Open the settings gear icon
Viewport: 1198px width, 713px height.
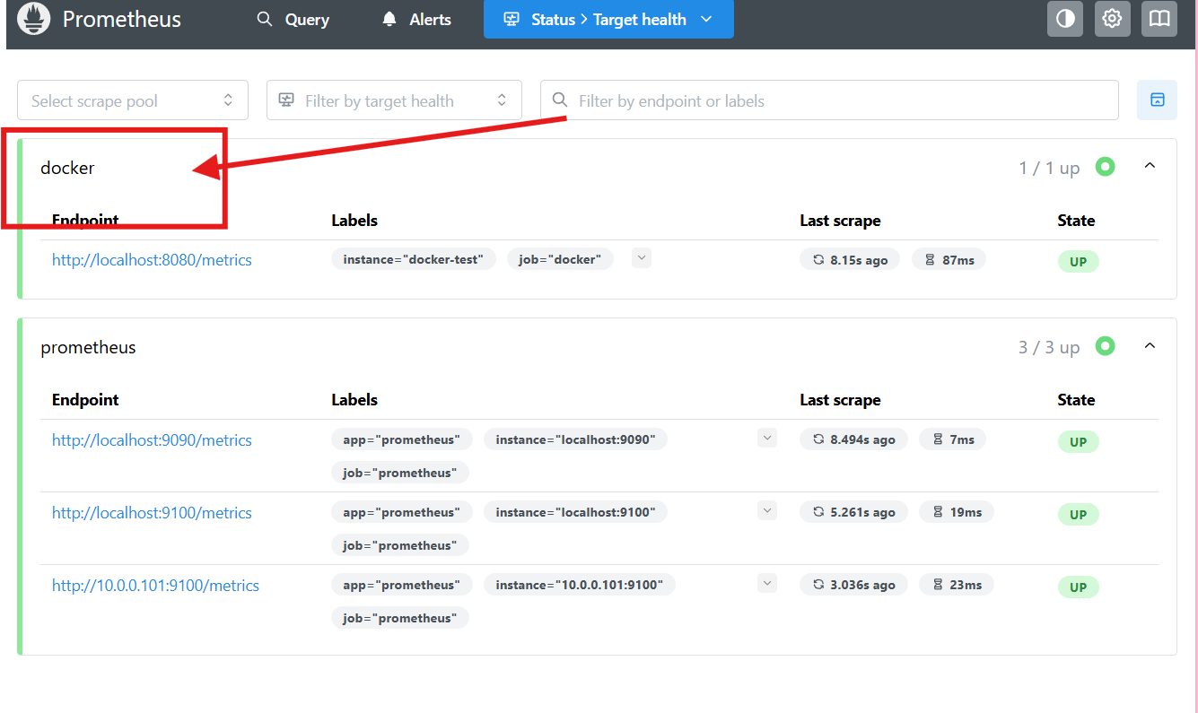pyautogui.click(x=1112, y=19)
